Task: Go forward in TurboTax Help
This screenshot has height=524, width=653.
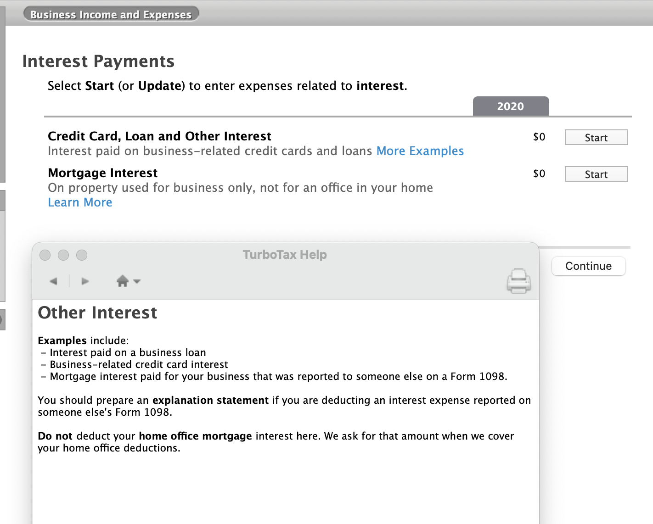Action: click(x=85, y=281)
